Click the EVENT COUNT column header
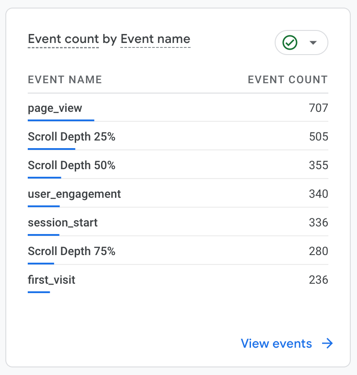This screenshot has height=375, width=357. 288,80
